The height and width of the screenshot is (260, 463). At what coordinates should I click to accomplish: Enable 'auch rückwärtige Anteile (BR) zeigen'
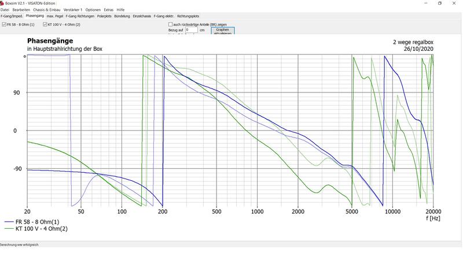171,24
